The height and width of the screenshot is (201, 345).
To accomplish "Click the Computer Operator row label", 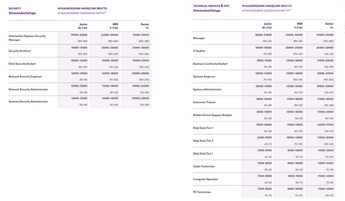I will coord(206,179).
